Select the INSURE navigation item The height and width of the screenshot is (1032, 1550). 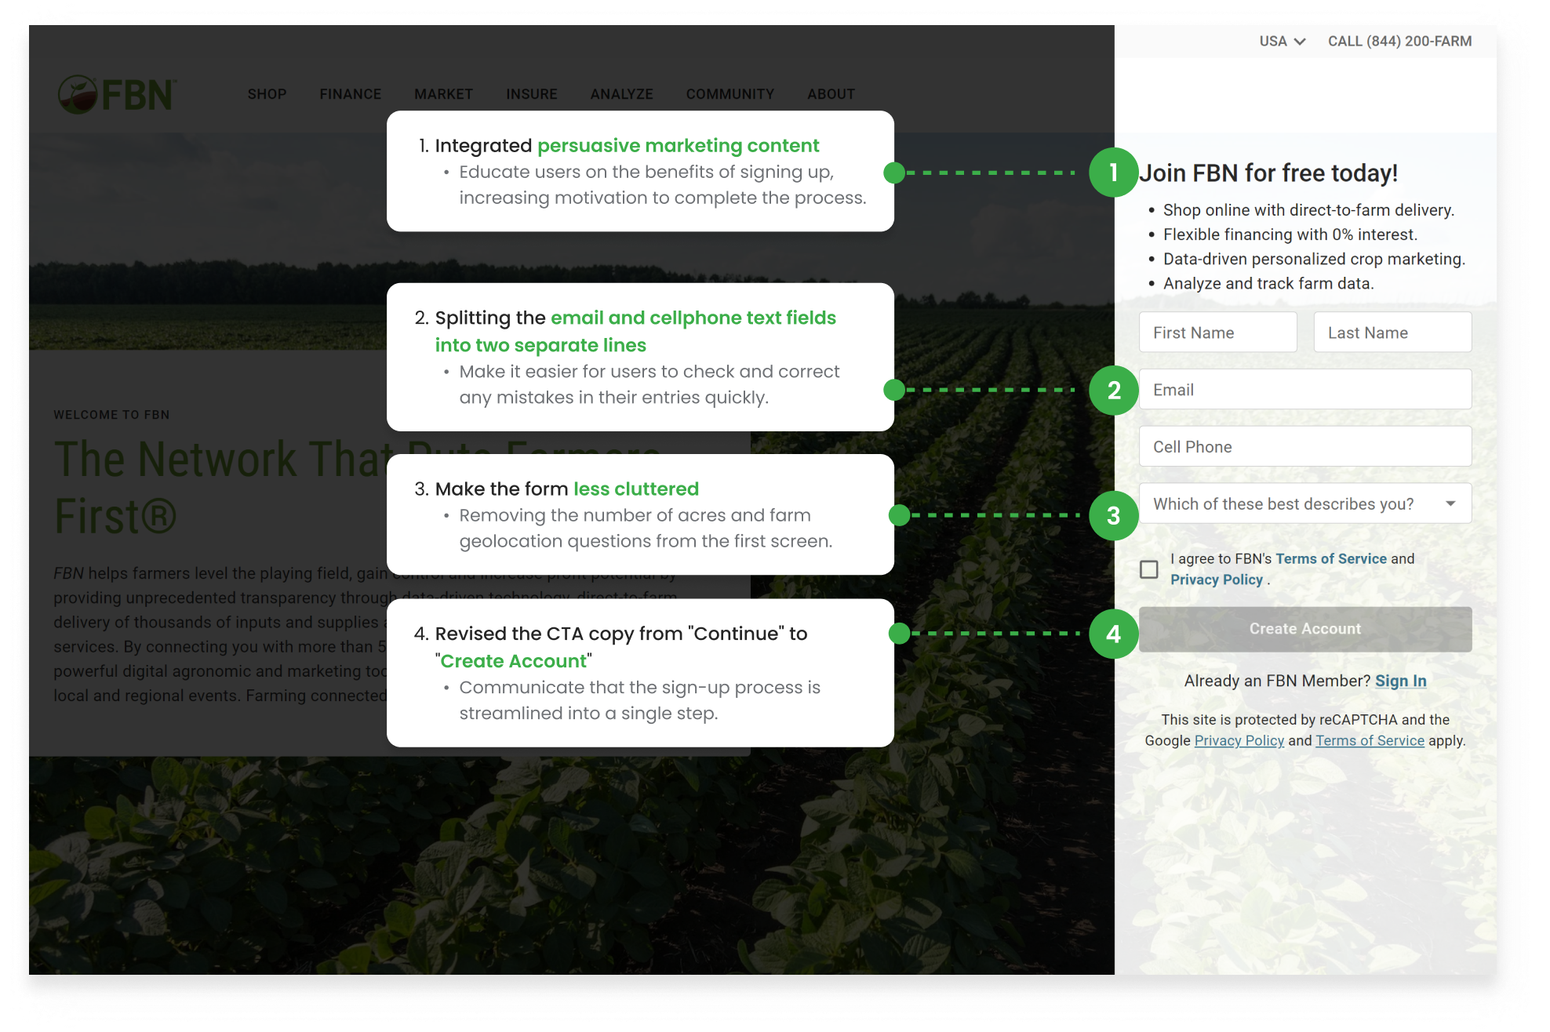pos(531,94)
